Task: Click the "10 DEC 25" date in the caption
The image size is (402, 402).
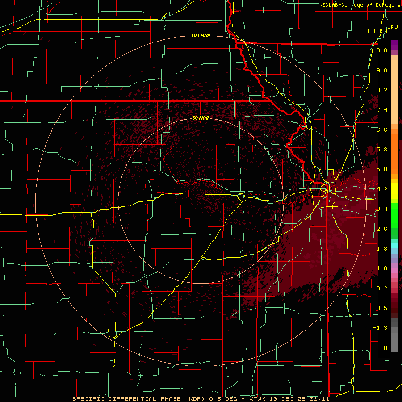Action: (287, 399)
